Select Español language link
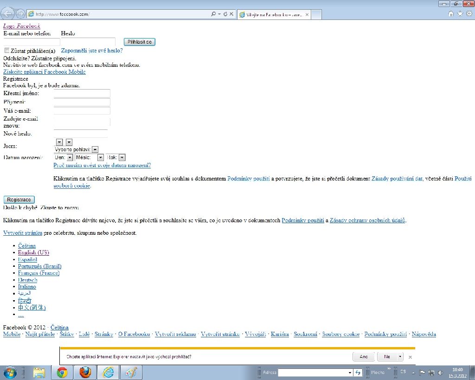This screenshot has width=475, height=380. coord(27,260)
